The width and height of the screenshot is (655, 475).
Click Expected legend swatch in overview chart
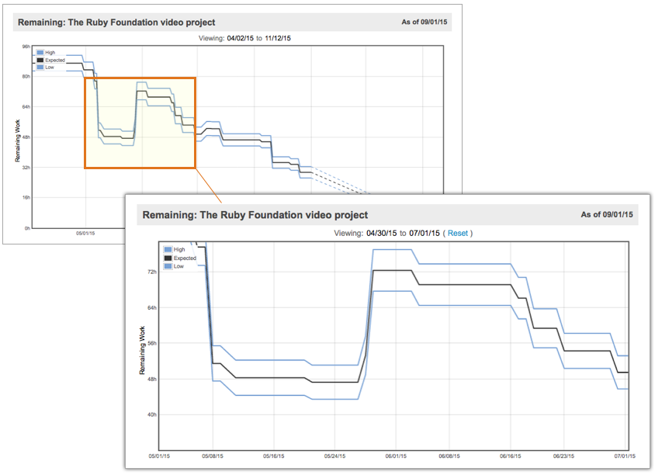coord(40,60)
